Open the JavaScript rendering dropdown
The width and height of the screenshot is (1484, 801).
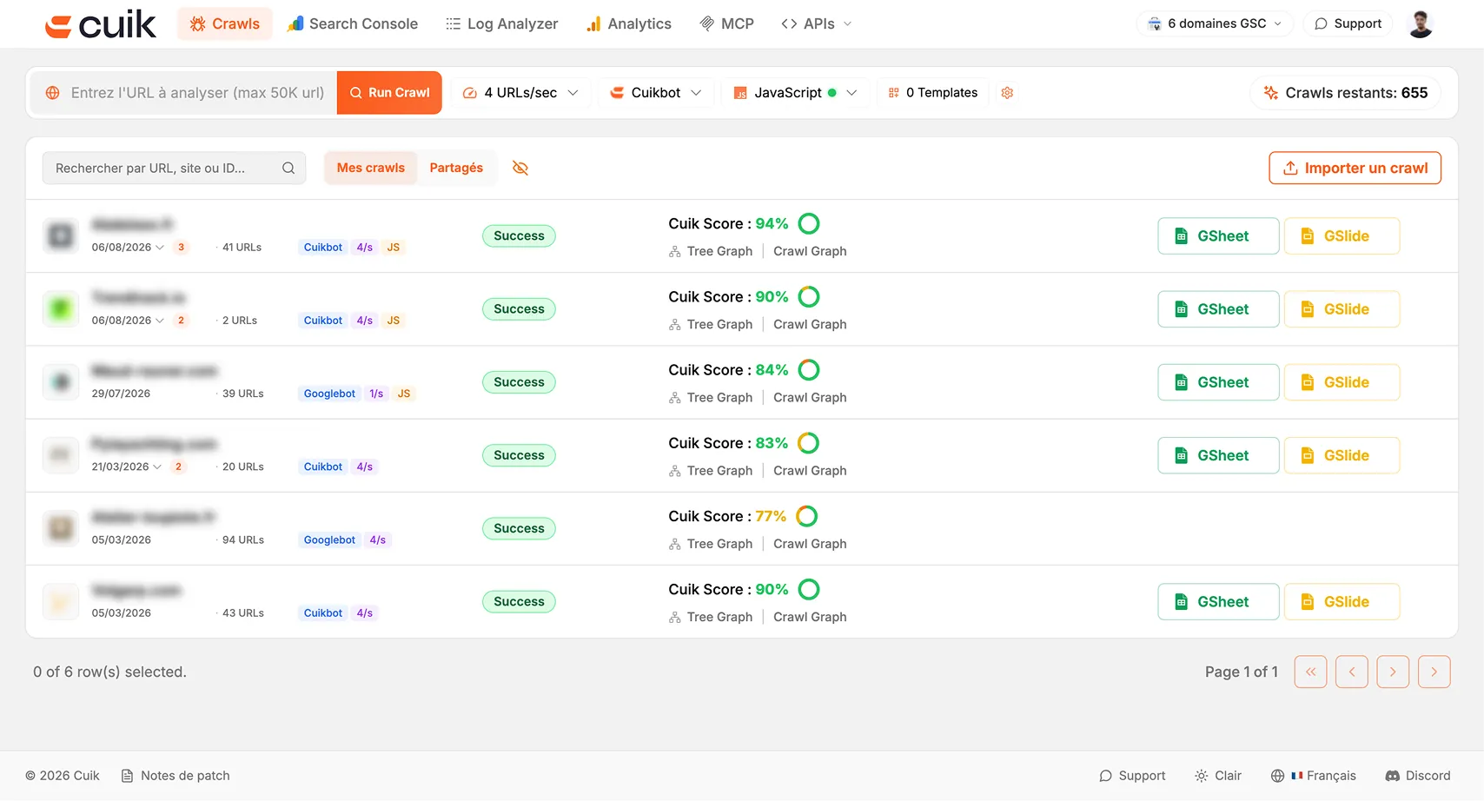click(795, 93)
